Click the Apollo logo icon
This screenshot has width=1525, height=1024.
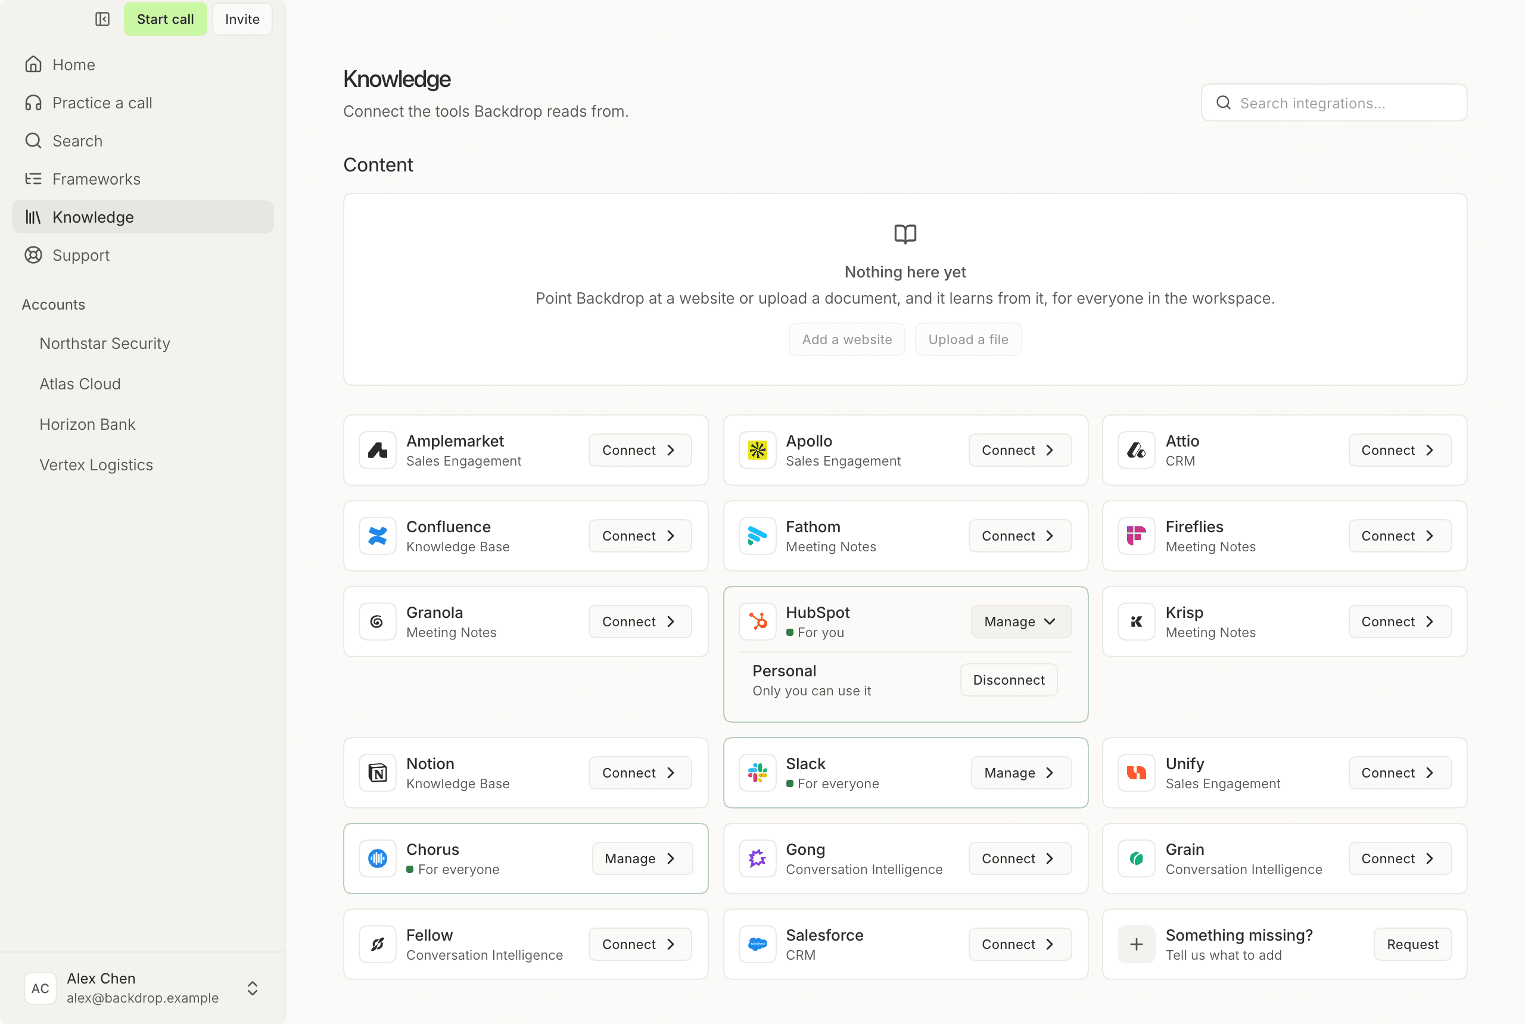(x=757, y=450)
